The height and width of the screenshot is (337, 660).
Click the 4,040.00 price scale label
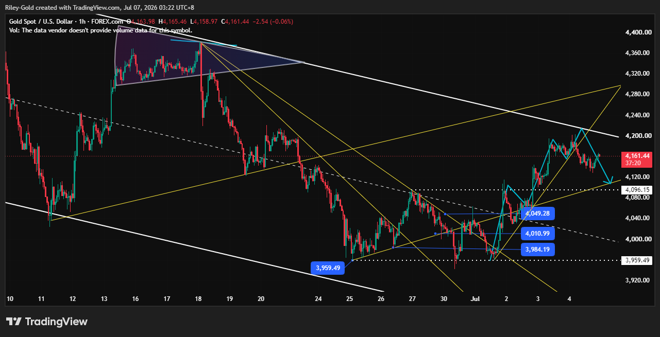click(638, 218)
